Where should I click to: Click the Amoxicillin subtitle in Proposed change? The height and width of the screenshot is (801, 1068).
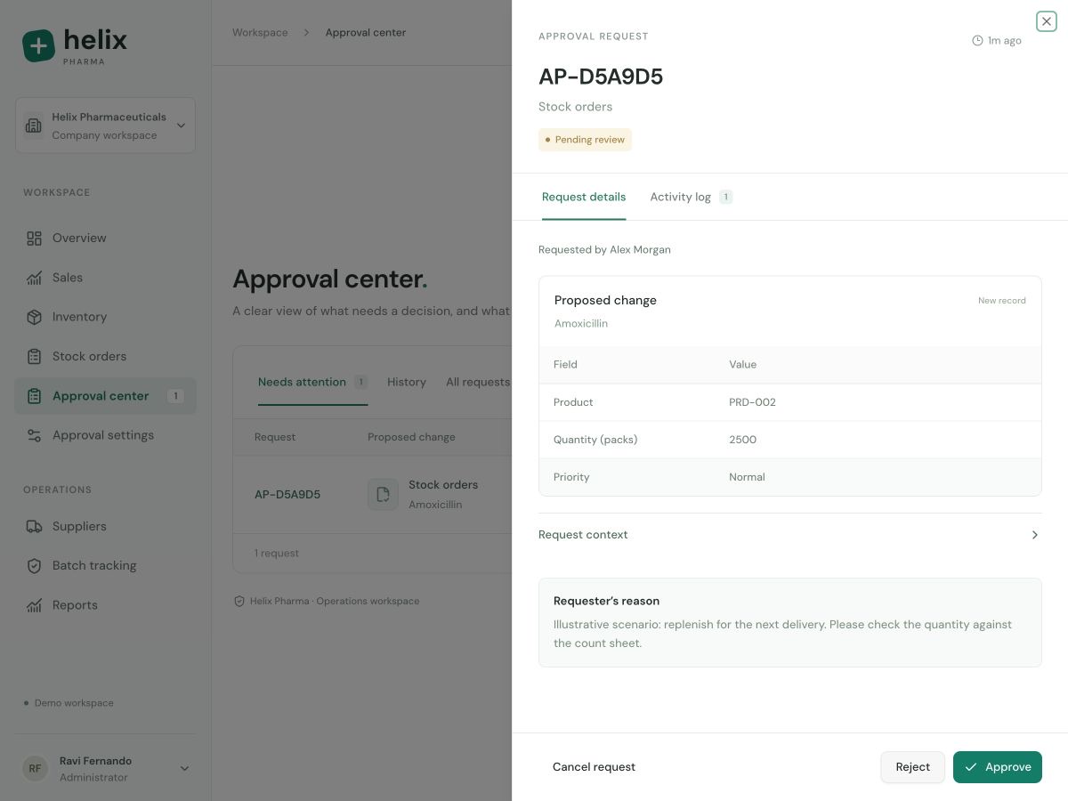click(x=581, y=324)
